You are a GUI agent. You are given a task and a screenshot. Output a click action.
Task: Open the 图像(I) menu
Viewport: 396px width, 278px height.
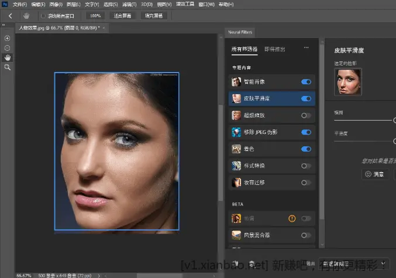pos(56,4)
